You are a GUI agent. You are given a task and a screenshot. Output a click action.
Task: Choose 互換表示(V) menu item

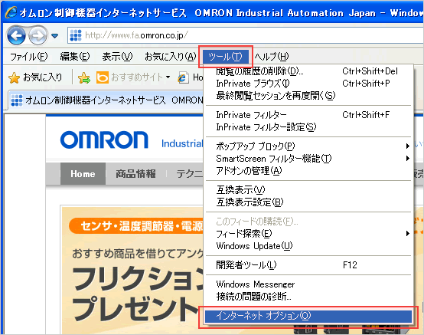(308, 190)
